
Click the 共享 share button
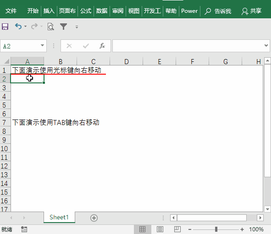[x=251, y=11]
